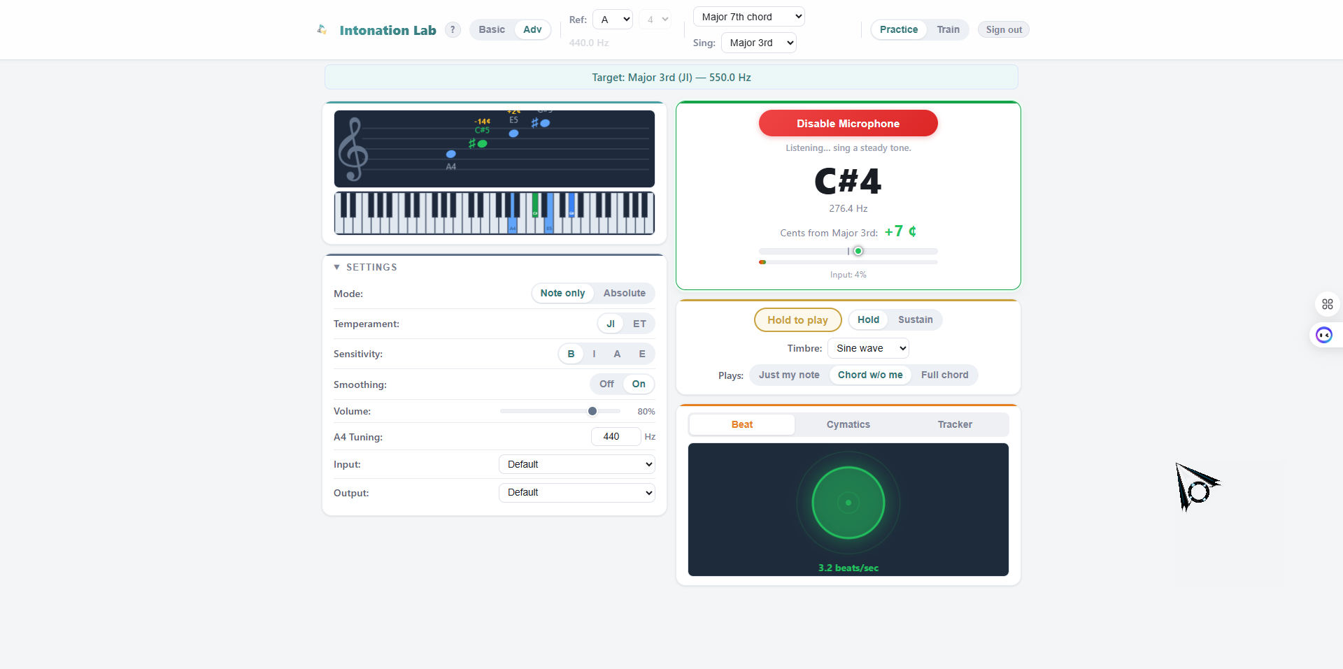Turn smoothing Off
The image size is (1343, 669).
point(606,384)
